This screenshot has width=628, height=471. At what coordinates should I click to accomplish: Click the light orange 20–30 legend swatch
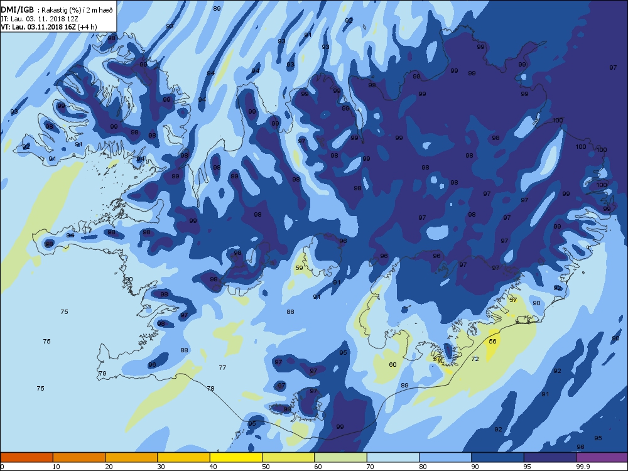(x=131, y=457)
